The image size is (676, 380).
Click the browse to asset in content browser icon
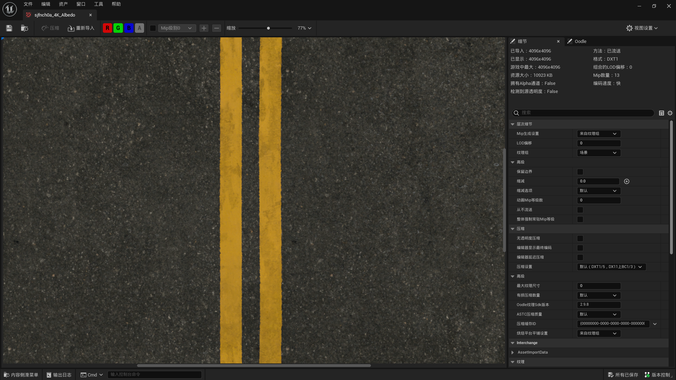tap(24, 28)
